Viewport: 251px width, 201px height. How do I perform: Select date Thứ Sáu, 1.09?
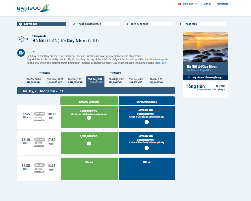coord(75,81)
